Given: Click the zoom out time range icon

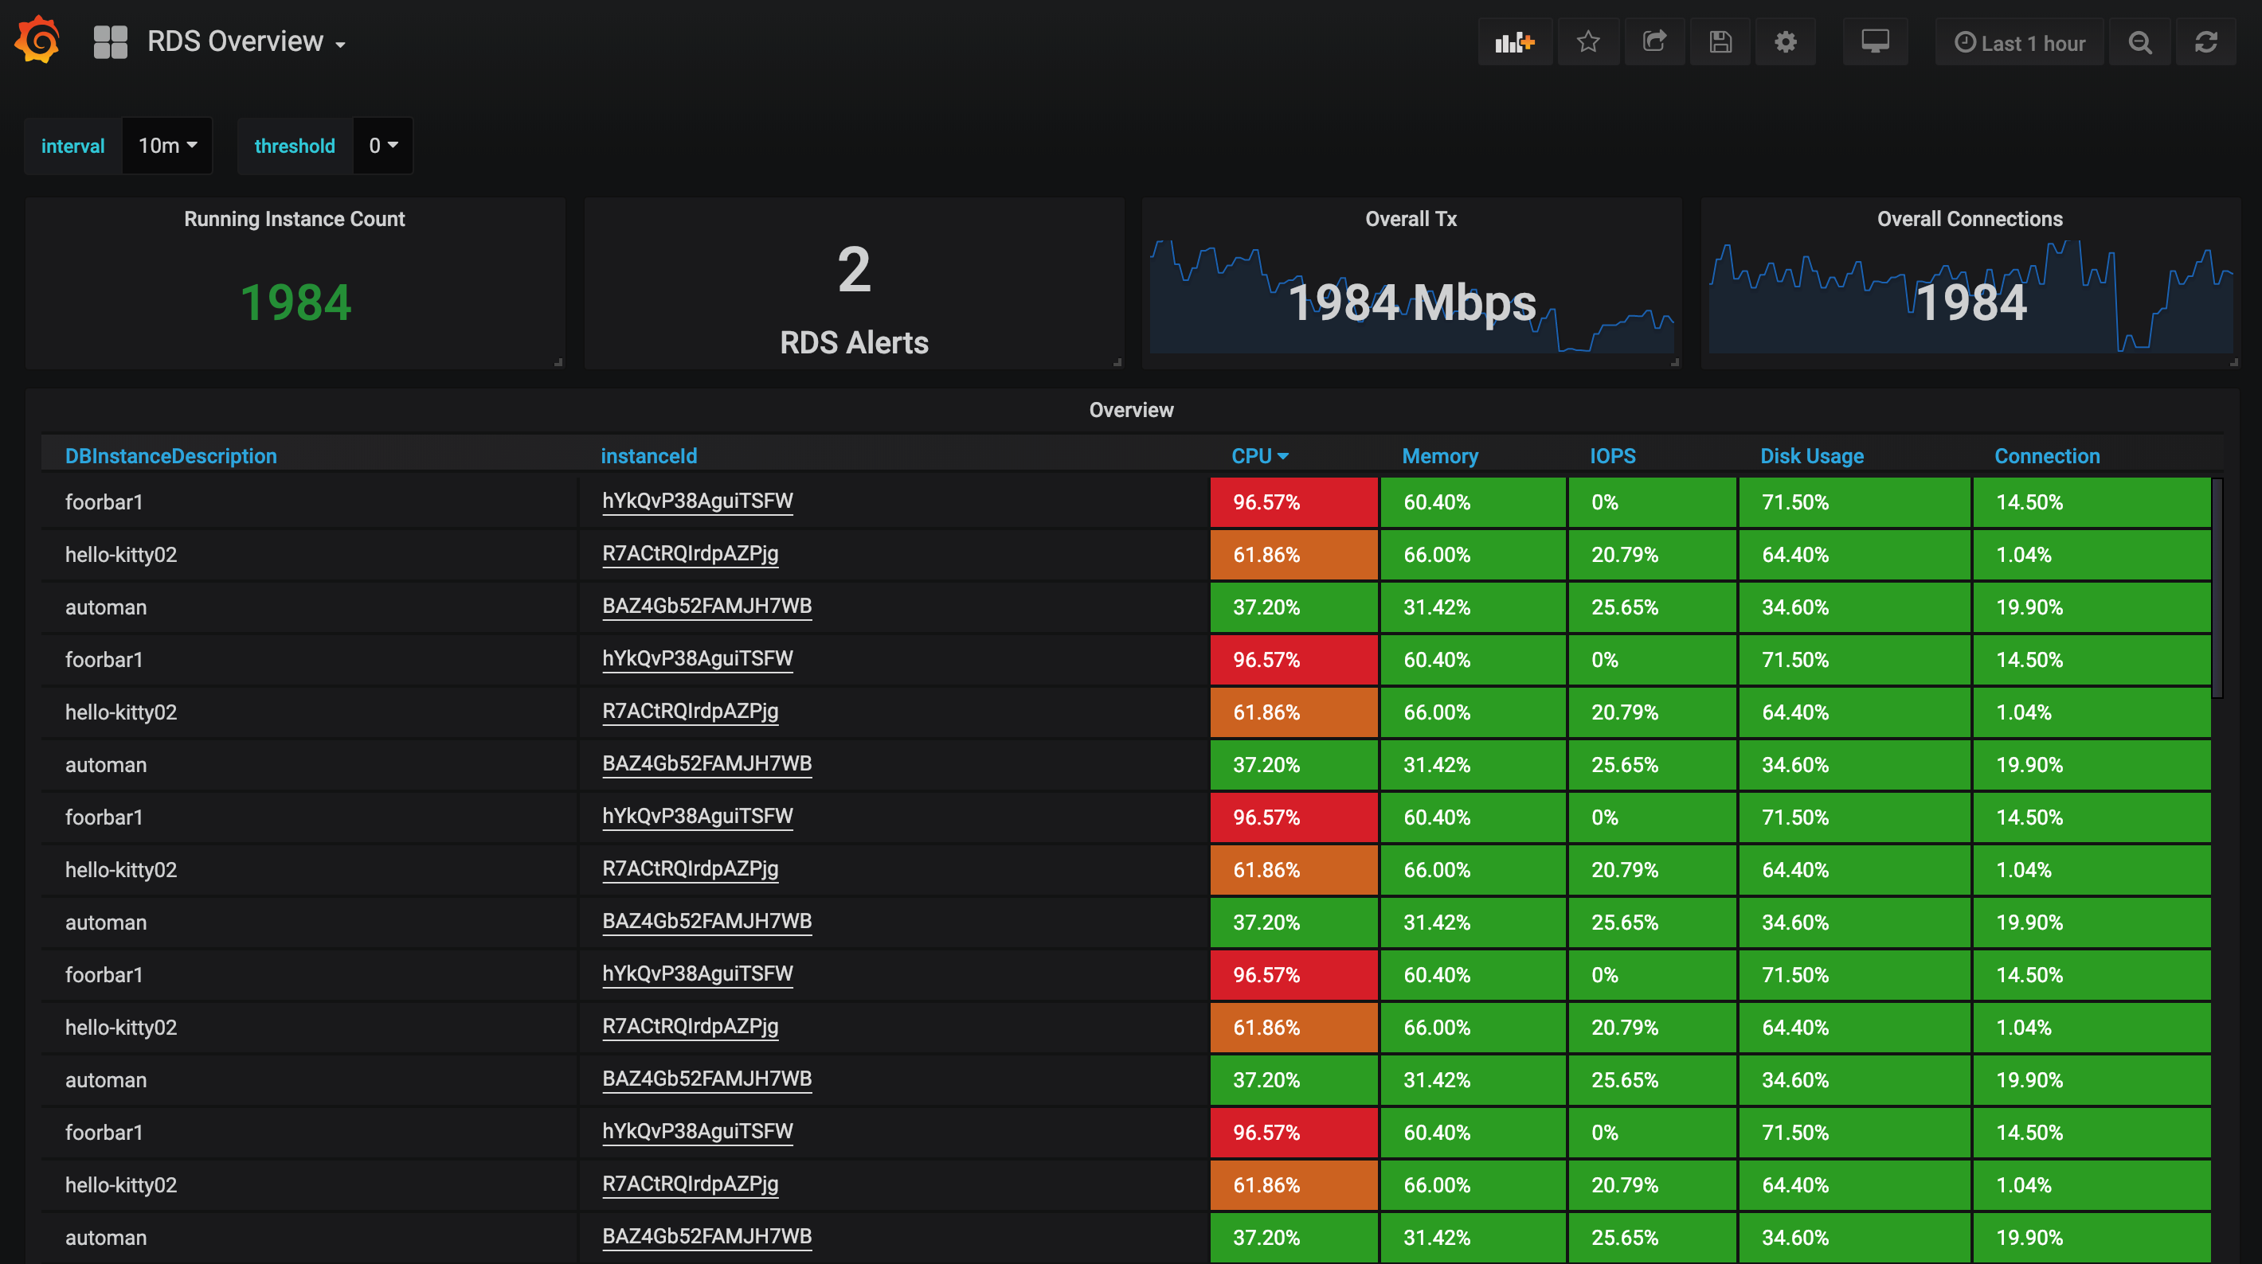Looking at the screenshot, I should (x=2140, y=42).
